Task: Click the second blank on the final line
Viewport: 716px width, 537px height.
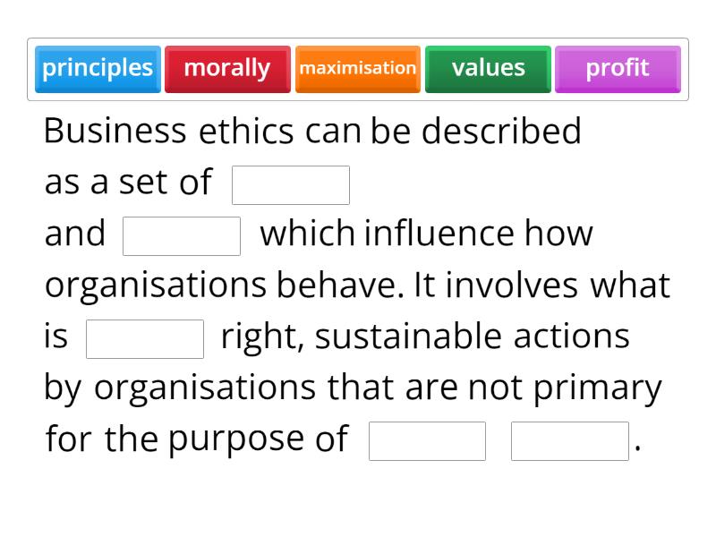Action: point(569,440)
